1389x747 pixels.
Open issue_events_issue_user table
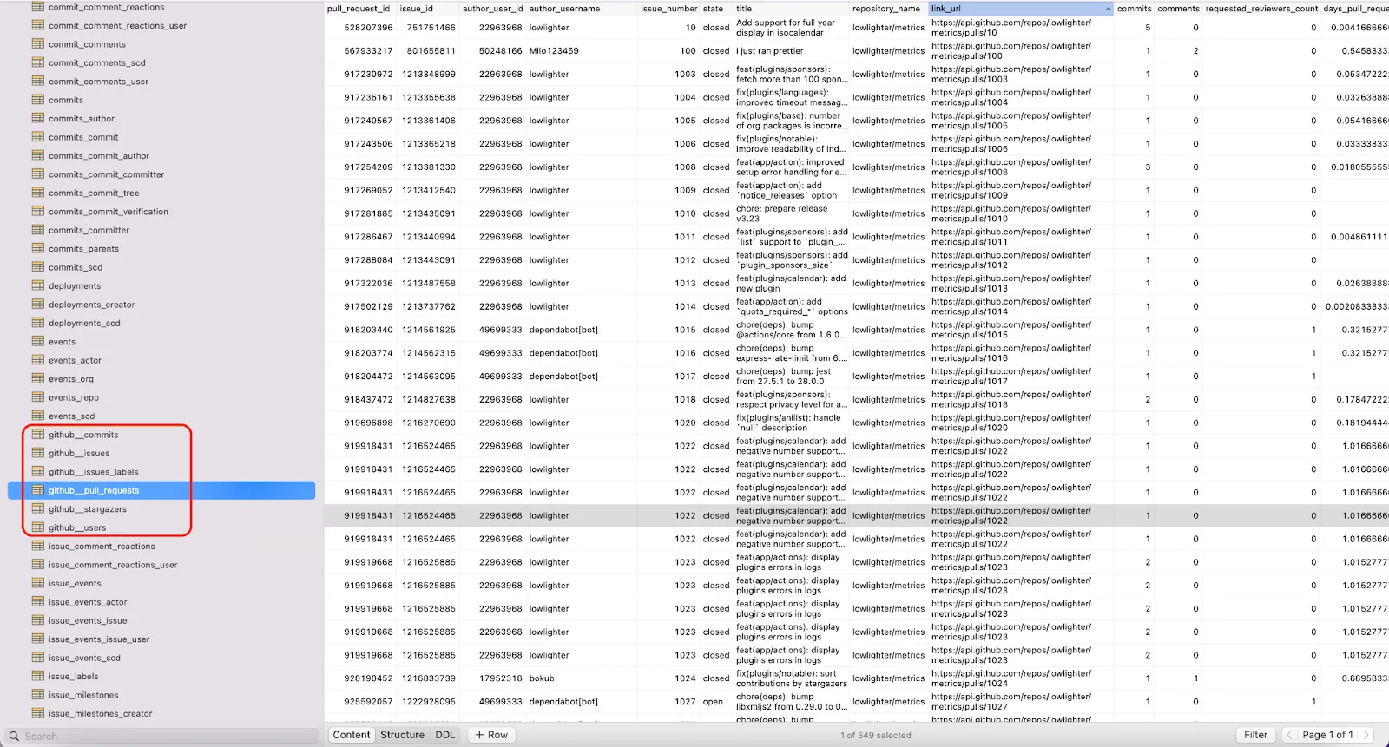99,639
